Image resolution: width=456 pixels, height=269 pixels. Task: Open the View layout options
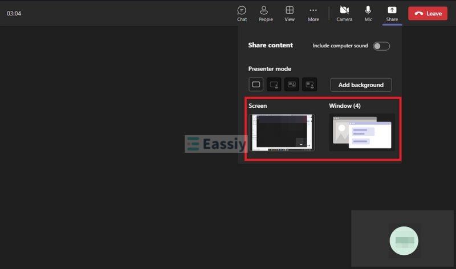pyautogui.click(x=290, y=13)
